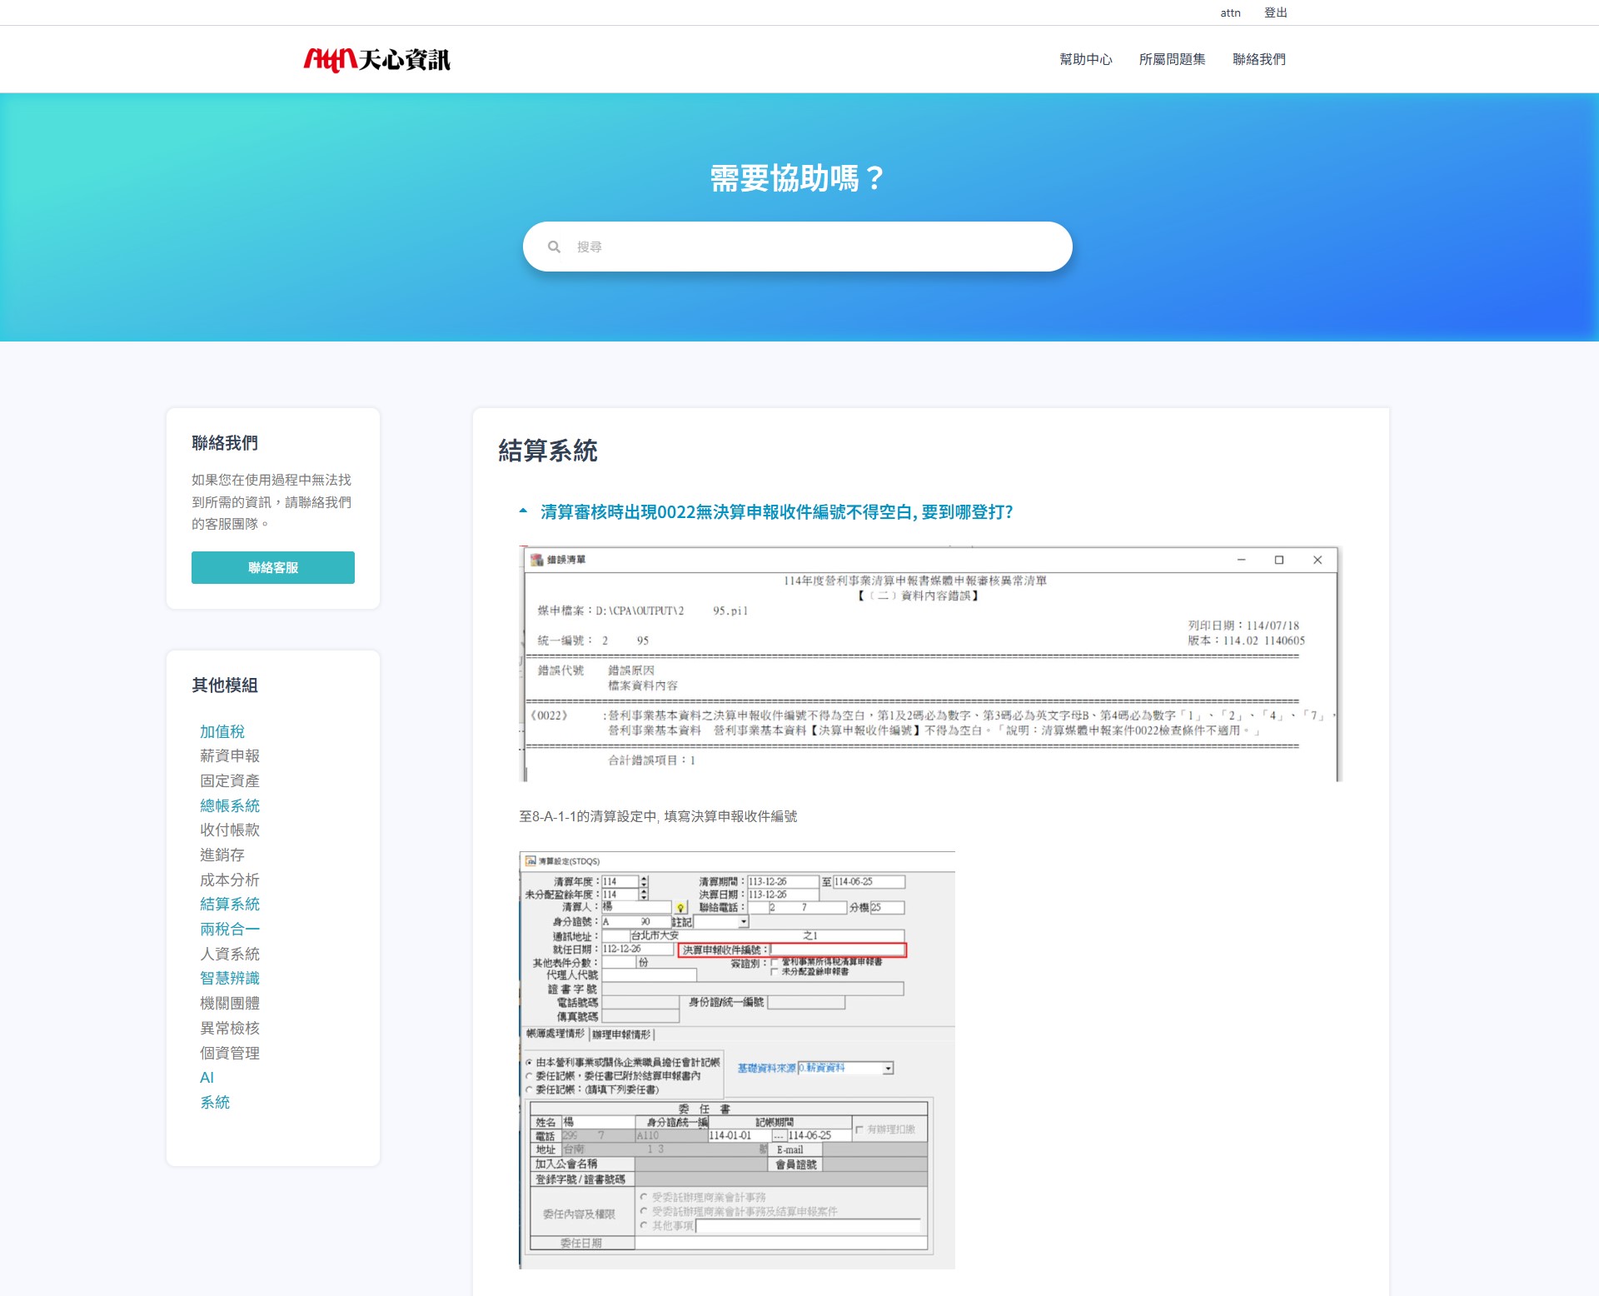The width and height of the screenshot is (1599, 1296).
Task: Click the 清算設定 STDQS screenshot image
Action: coord(737,1059)
